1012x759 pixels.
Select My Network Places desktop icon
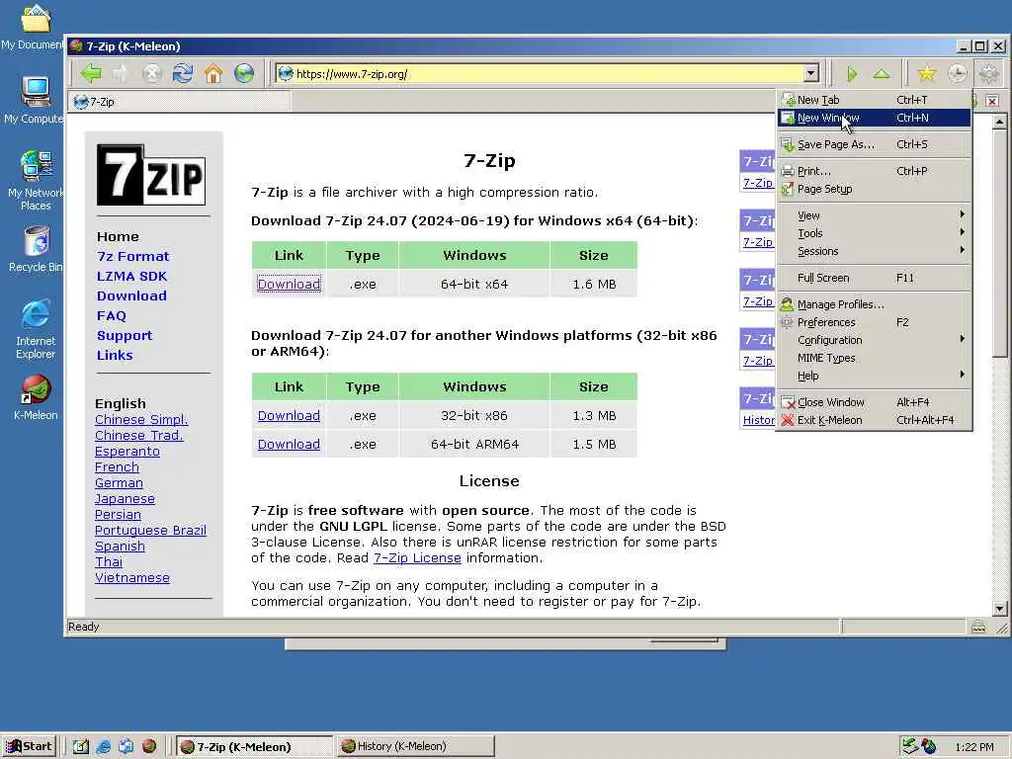(36, 180)
